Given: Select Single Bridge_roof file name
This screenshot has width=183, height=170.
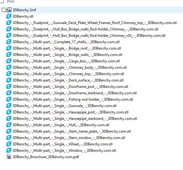Looking at the screenshot, I should pos(67,48).
